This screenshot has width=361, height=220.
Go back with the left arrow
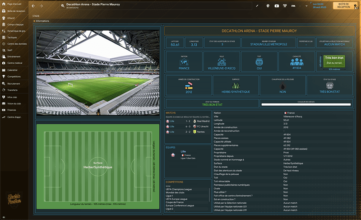33,6
